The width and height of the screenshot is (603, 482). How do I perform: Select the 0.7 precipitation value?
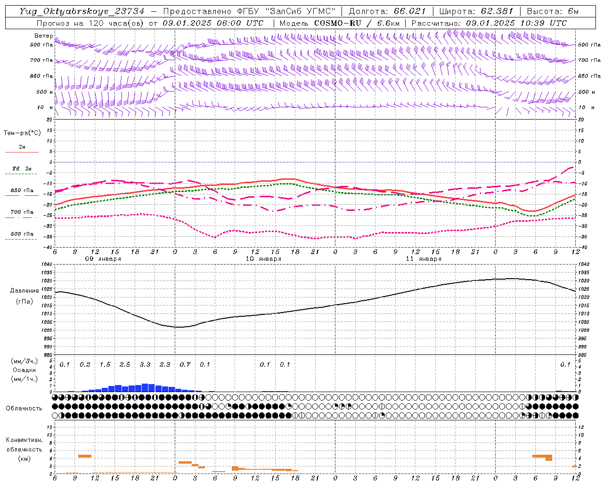click(x=185, y=365)
